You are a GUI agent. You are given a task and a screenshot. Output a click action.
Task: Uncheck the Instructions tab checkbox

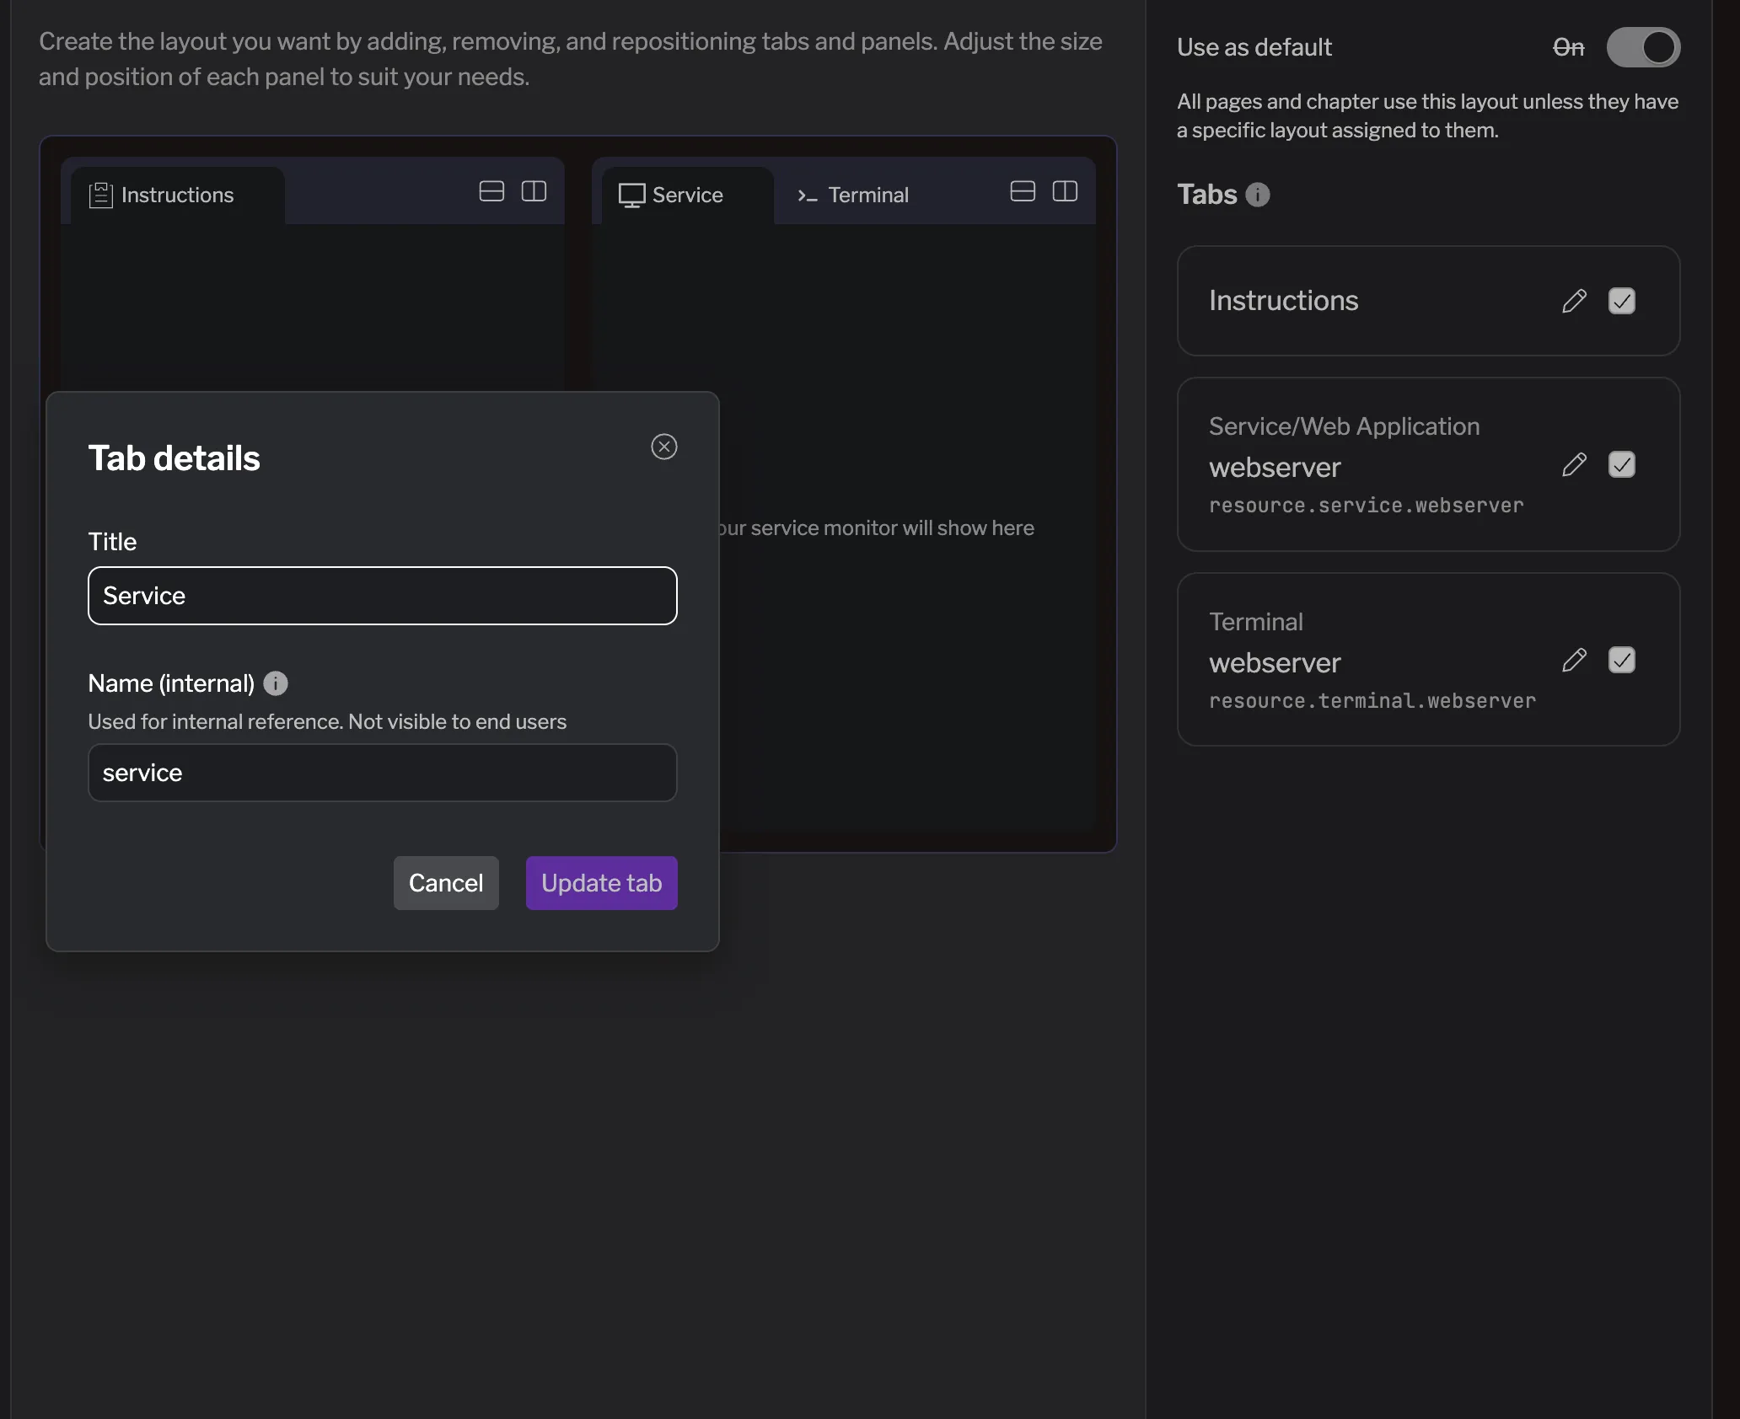click(x=1621, y=301)
